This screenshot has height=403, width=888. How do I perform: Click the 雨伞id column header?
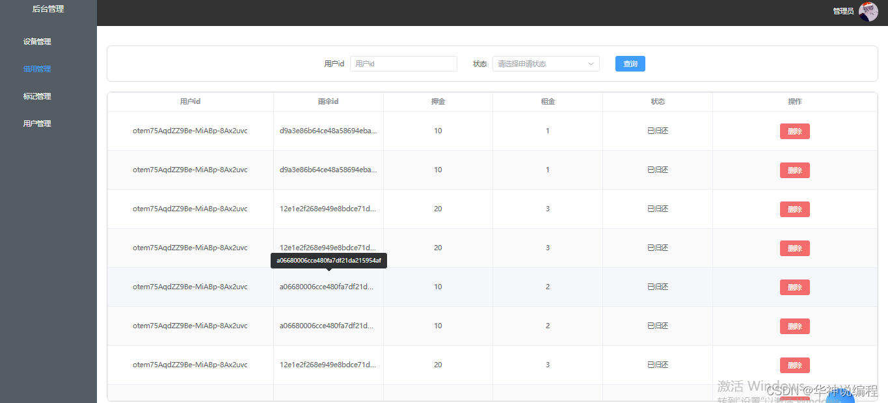(328, 101)
